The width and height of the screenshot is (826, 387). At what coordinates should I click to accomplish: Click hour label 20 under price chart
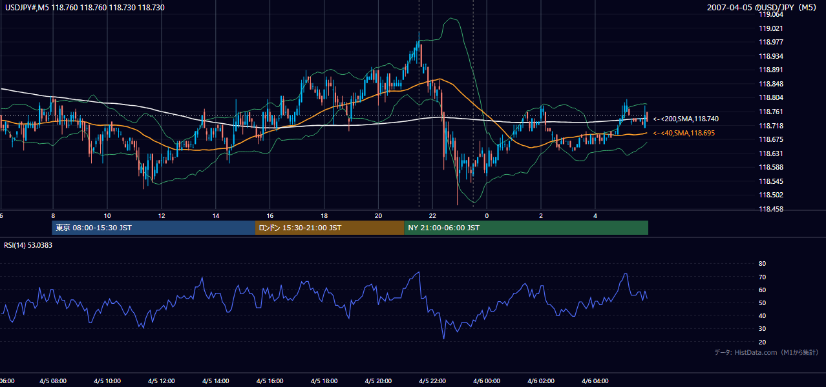coord(379,215)
